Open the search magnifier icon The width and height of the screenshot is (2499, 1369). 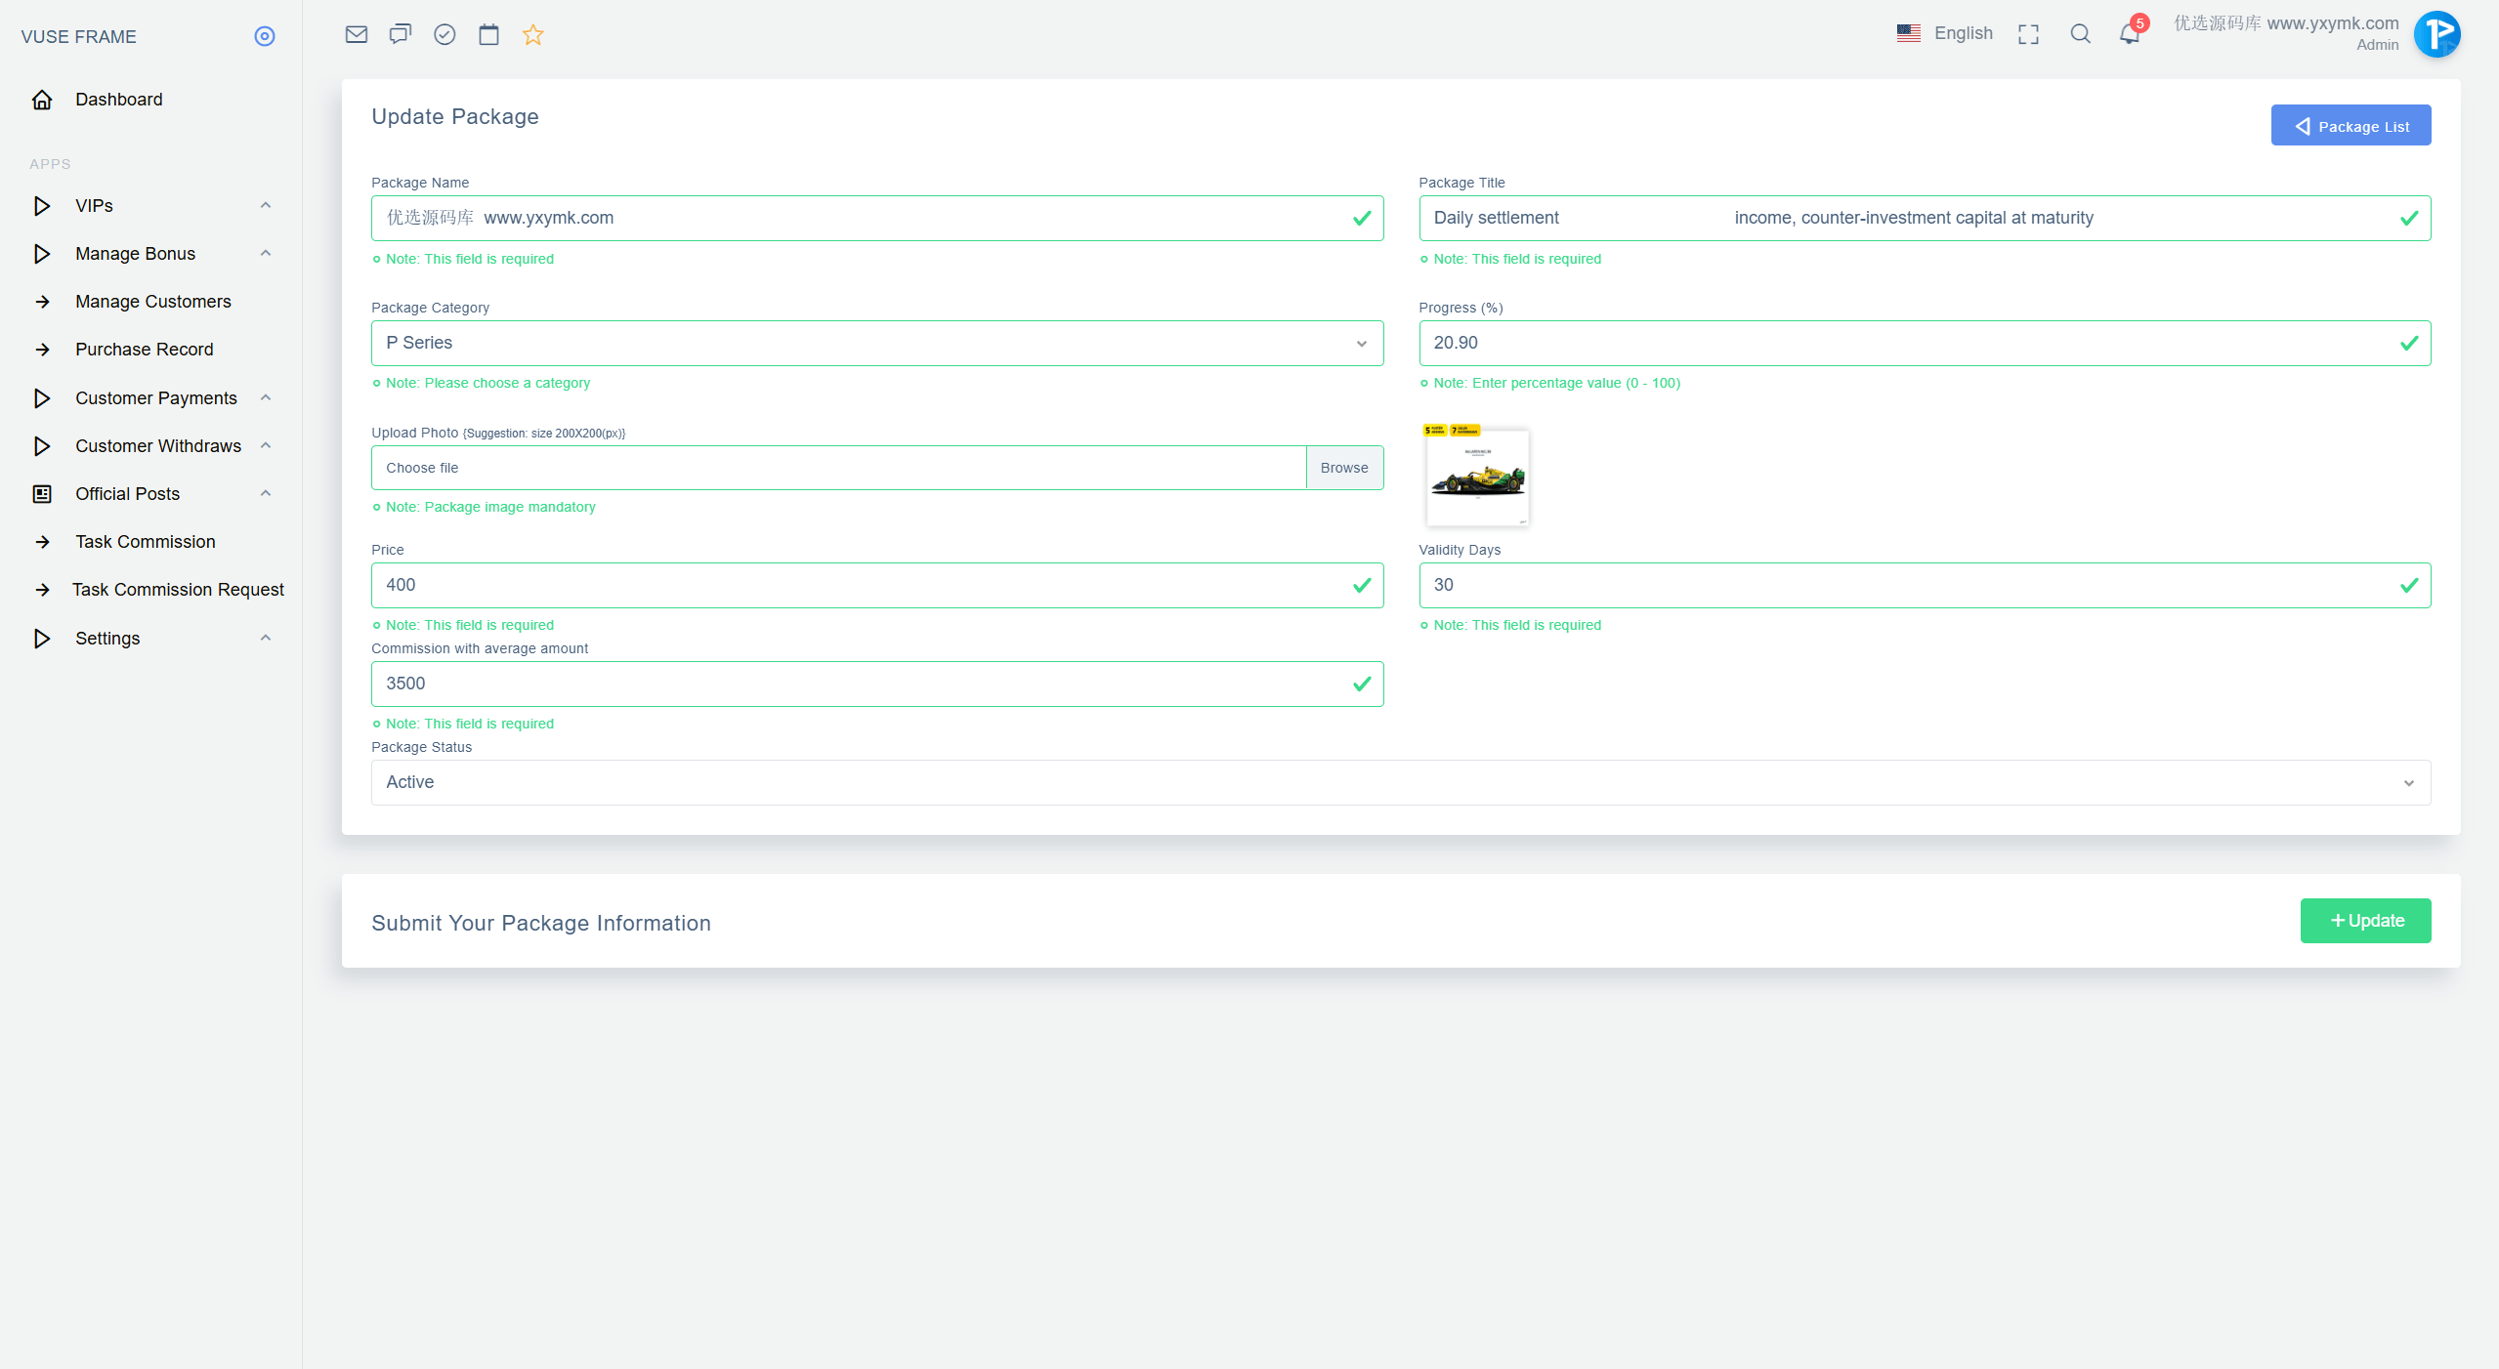pos(2081,34)
